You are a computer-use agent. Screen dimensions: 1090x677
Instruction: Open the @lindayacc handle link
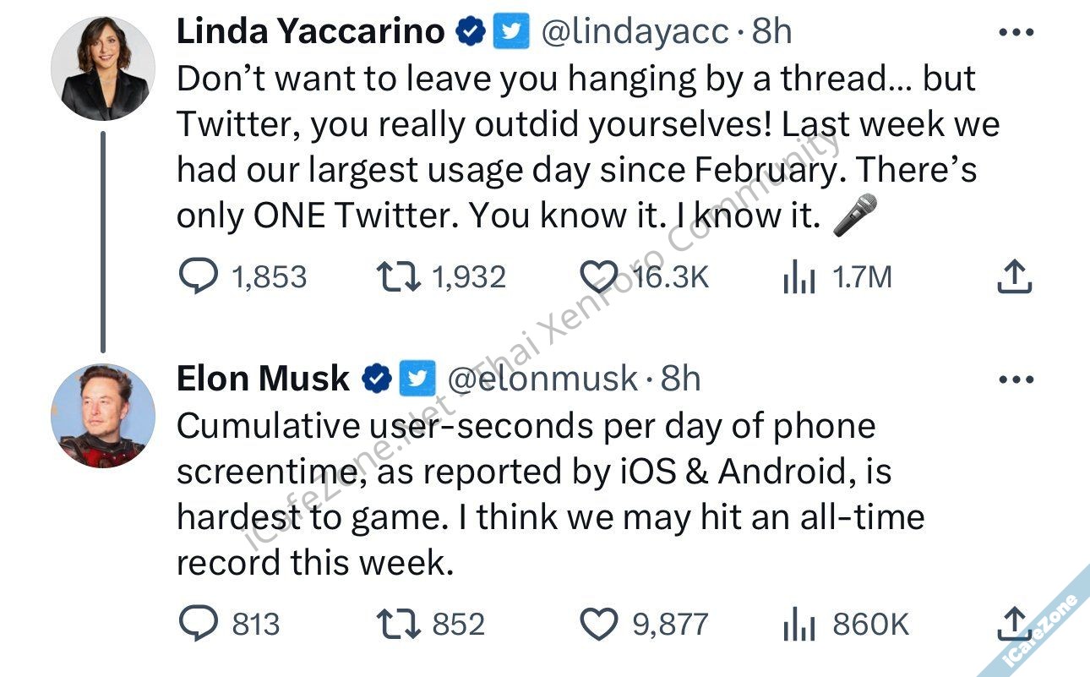tap(633, 32)
